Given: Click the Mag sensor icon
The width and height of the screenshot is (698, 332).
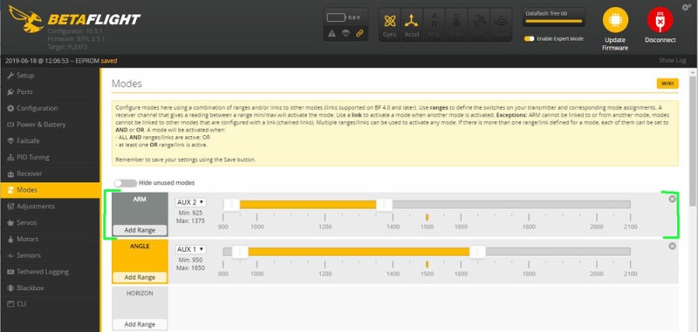Looking at the screenshot, I should 434,24.
